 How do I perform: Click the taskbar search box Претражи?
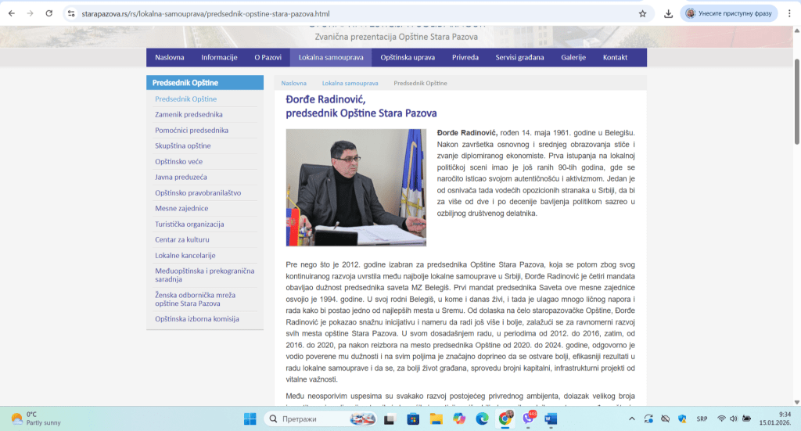(x=321, y=418)
